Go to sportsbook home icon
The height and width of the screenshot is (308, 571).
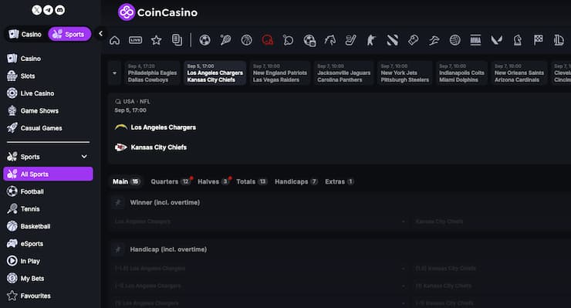pos(114,40)
